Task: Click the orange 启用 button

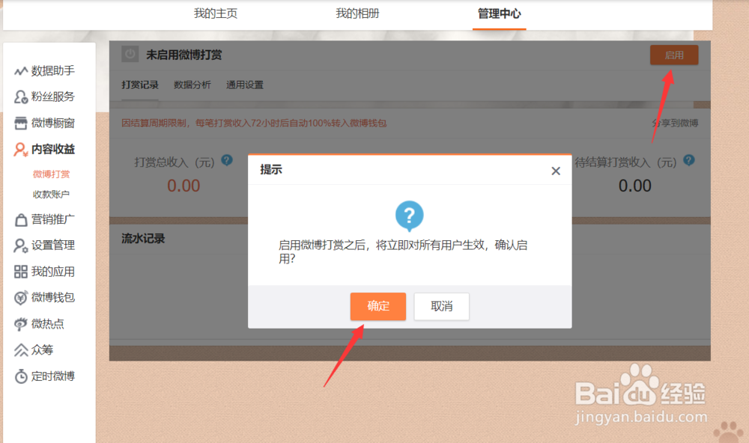Action: click(673, 55)
